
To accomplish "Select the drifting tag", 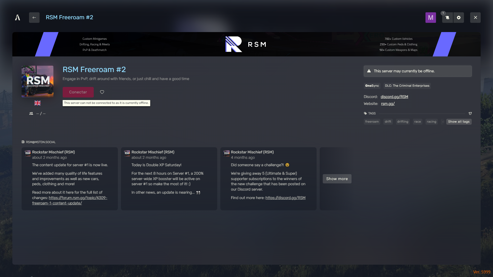I will pyautogui.click(x=403, y=122).
